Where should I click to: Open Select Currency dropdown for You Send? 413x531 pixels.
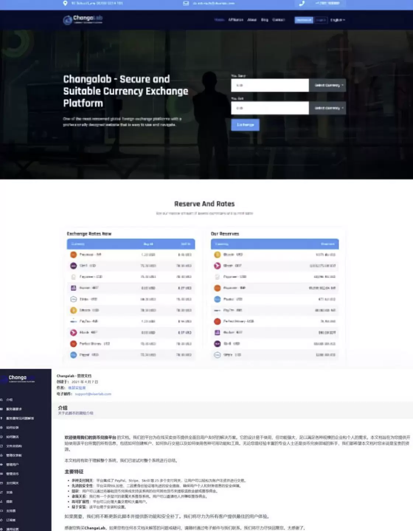(327, 85)
